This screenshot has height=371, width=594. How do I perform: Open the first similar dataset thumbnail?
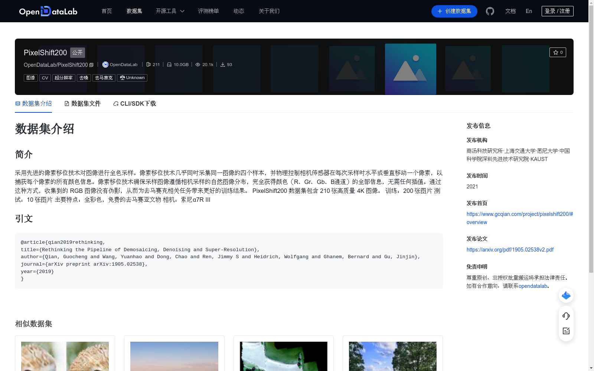[65, 356]
